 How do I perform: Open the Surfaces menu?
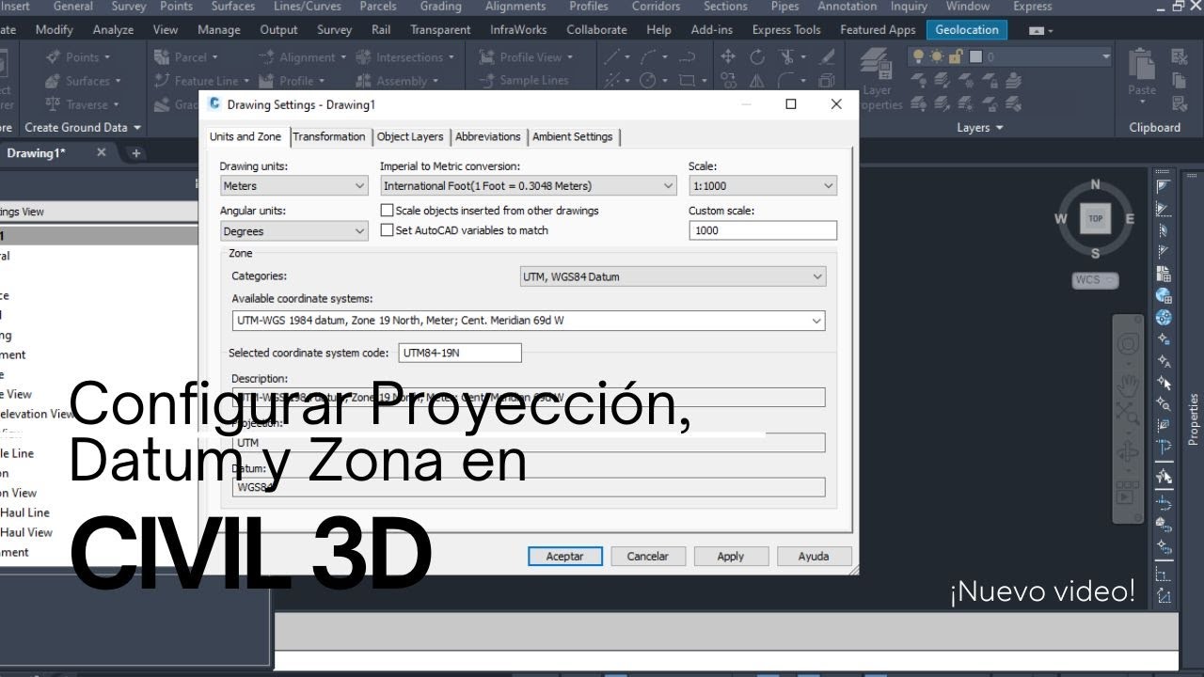[233, 7]
